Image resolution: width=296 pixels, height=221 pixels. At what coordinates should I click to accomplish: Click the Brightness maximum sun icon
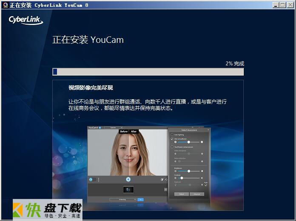point(202,171)
